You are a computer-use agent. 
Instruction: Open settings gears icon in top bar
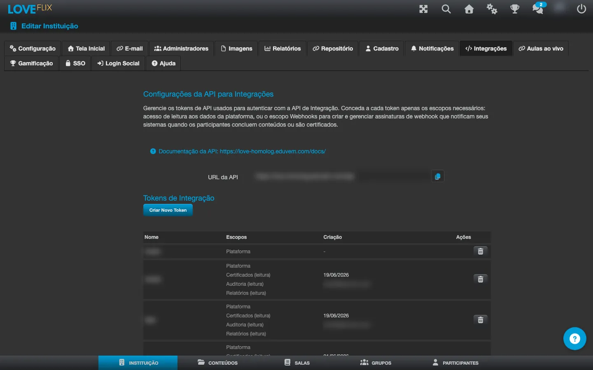[492, 9]
